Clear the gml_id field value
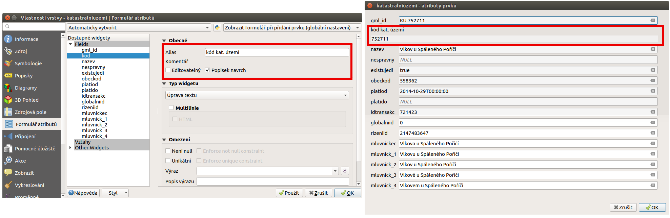The height and width of the screenshot is (218, 670). pos(652,21)
